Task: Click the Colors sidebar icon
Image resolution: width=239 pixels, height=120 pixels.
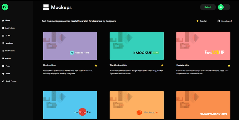Action: 3,58
